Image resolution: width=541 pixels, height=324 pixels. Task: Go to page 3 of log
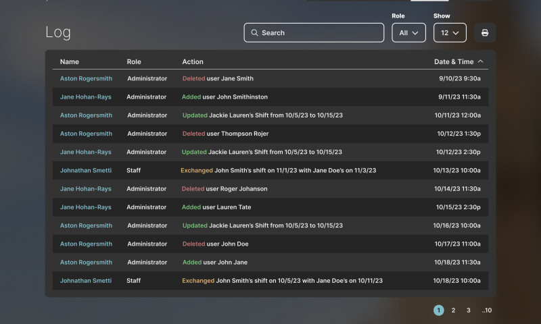point(468,310)
